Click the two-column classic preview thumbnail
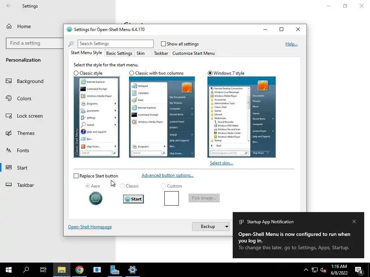Image resolution: width=370 pixels, height=277 pixels. point(162,117)
